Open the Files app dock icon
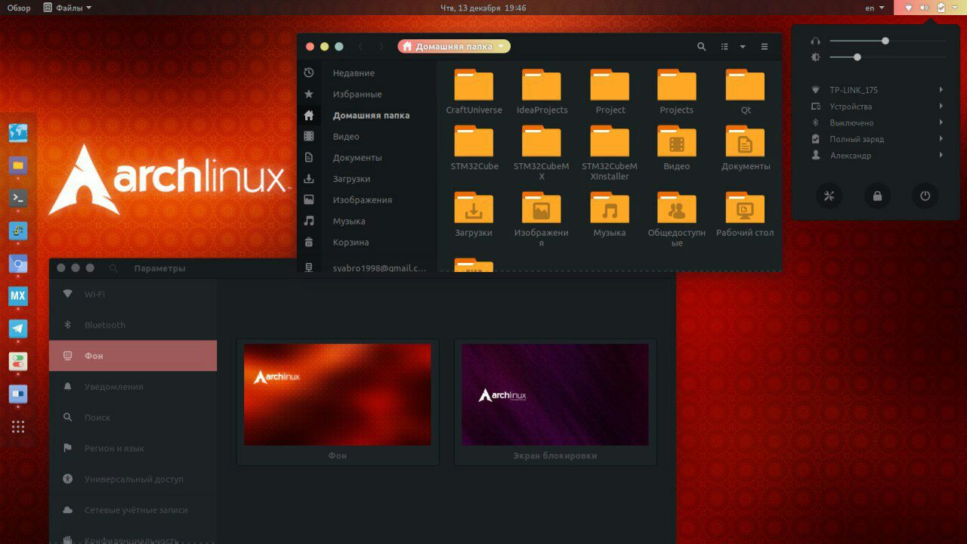Image resolution: width=967 pixels, height=544 pixels. click(18, 165)
